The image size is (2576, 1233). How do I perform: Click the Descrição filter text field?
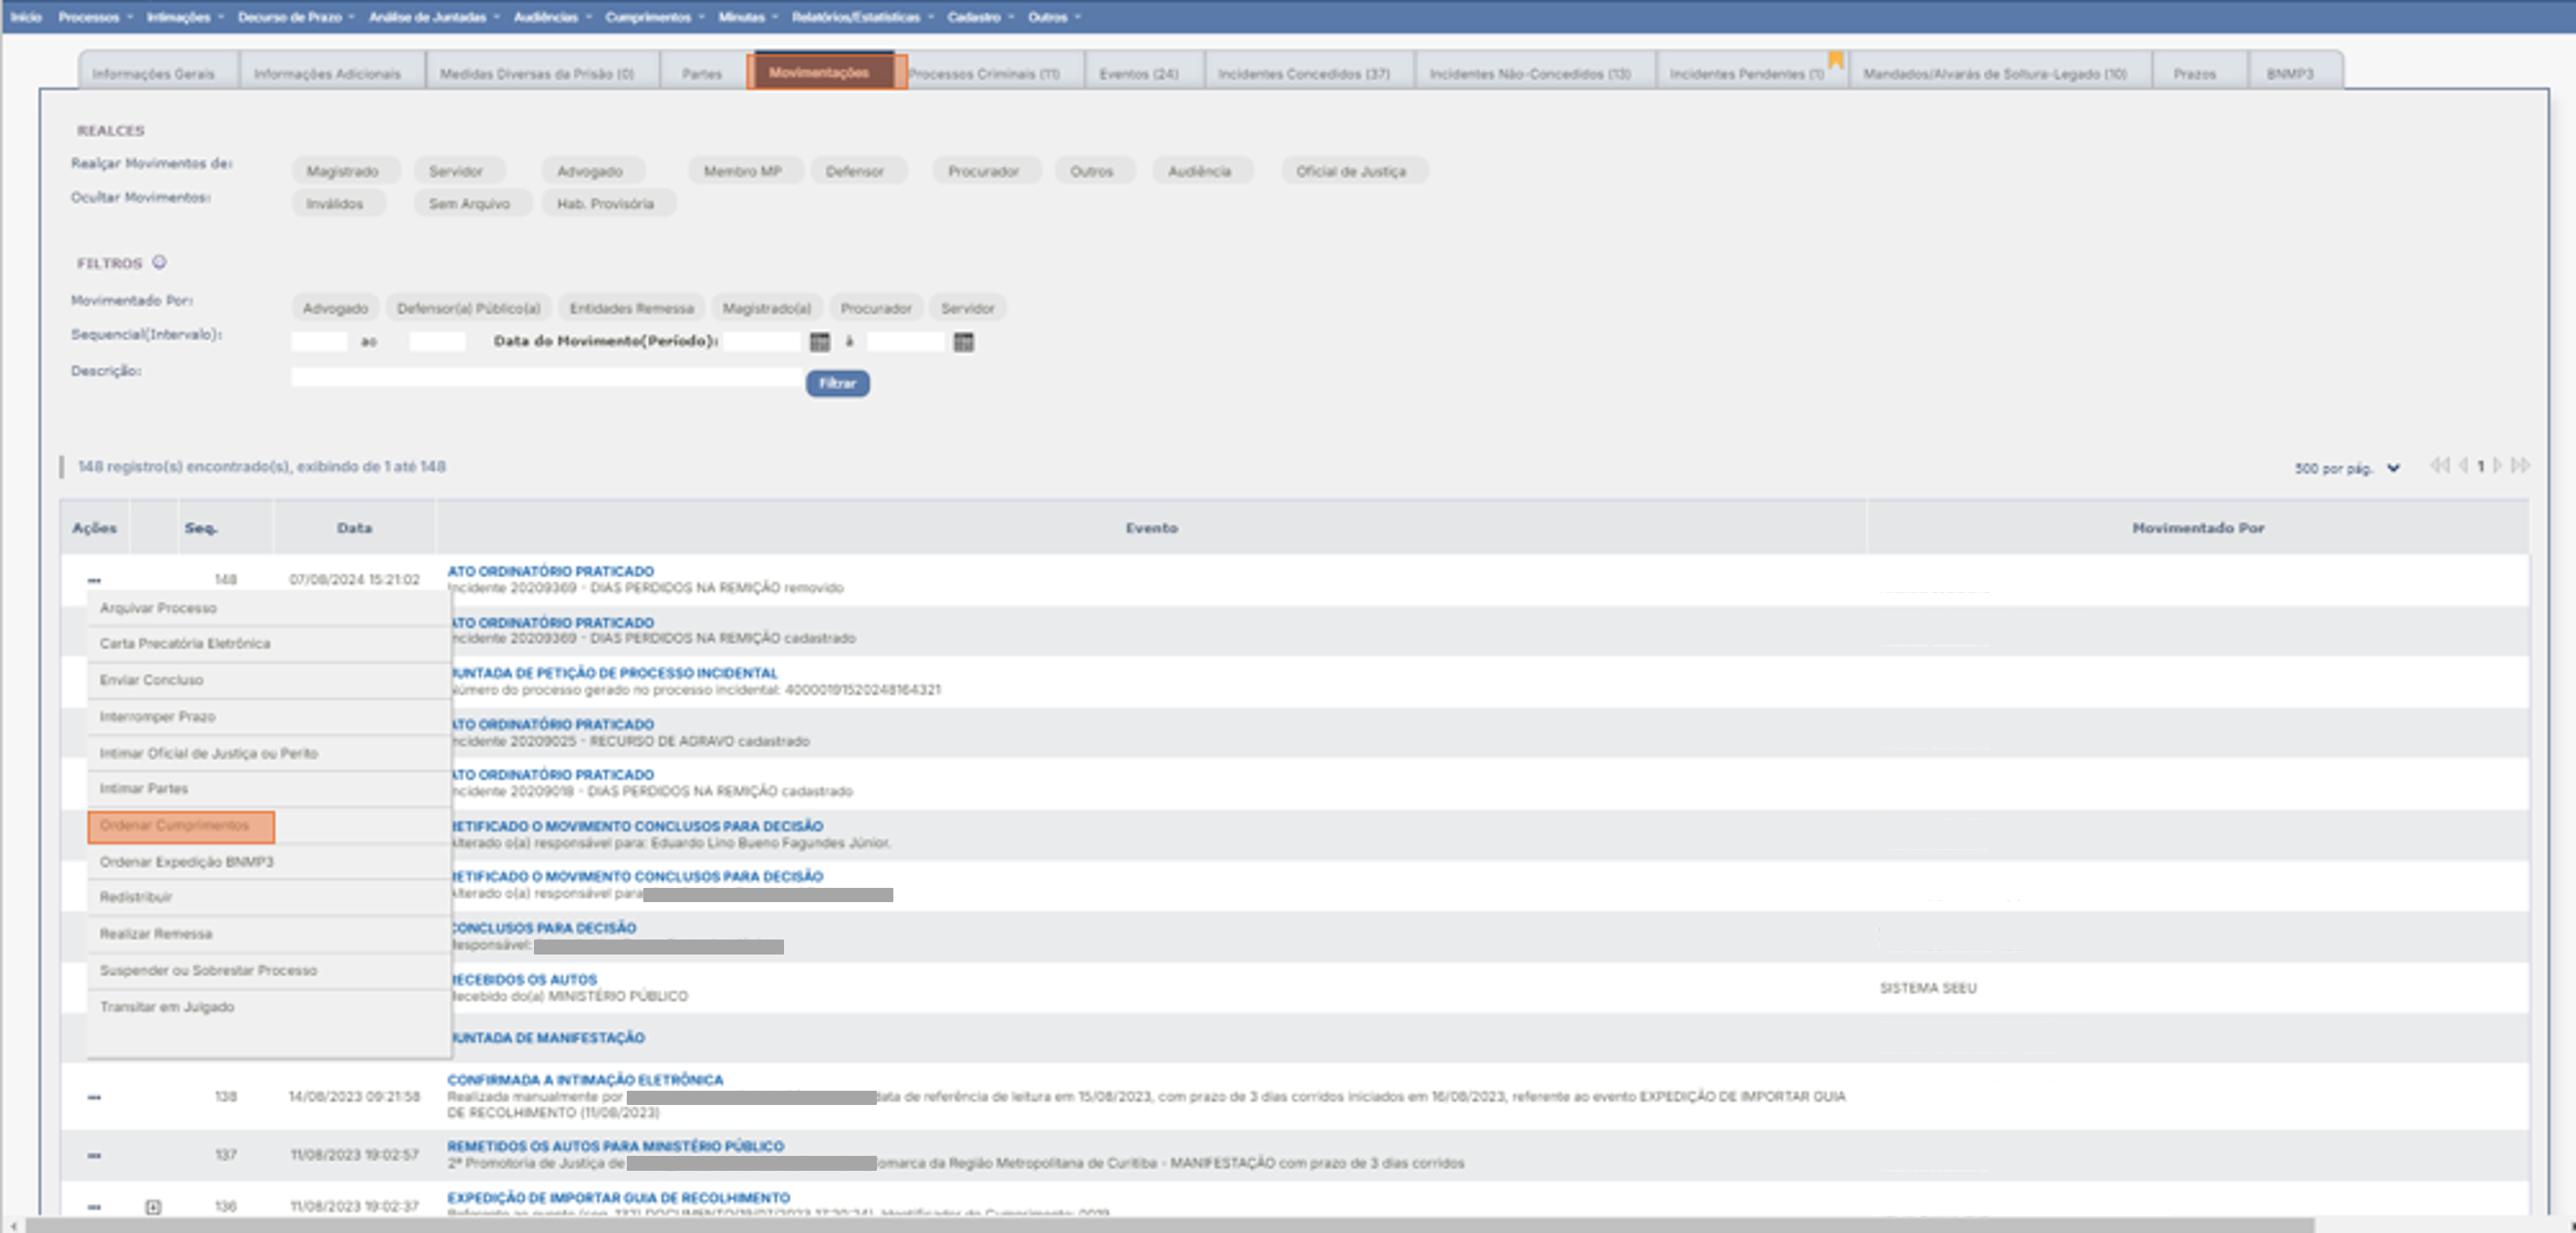point(546,377)
